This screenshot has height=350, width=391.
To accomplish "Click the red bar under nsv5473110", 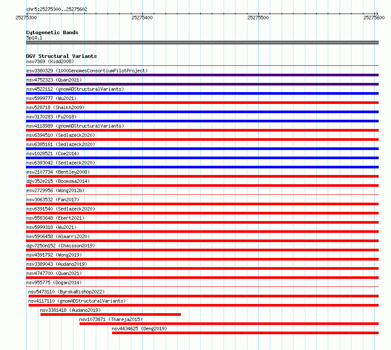I will tap(203, 296).
